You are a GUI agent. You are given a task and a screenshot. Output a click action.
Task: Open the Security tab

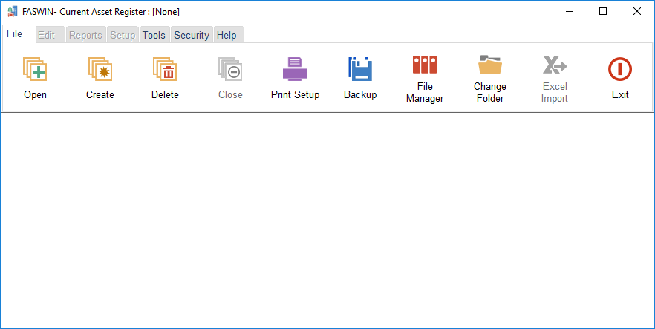click(192, 35)
